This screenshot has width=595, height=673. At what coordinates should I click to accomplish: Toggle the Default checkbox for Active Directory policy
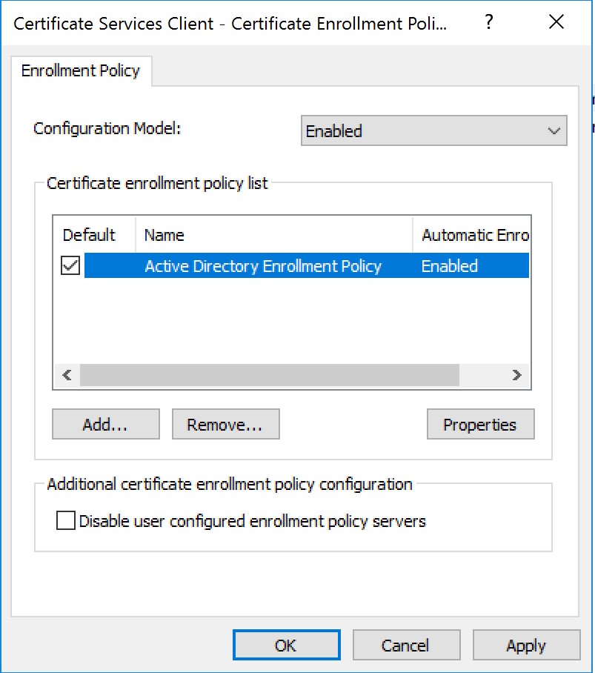click(x=70, y=266)
